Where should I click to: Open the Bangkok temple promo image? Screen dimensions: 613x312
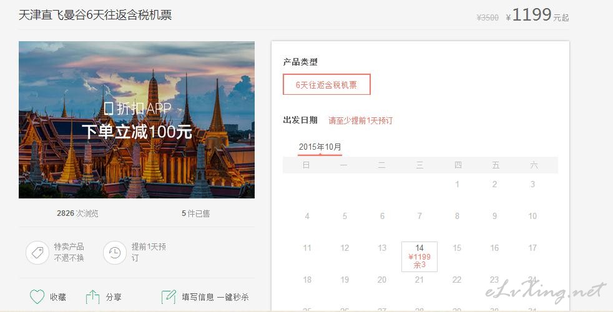[137, 120]
